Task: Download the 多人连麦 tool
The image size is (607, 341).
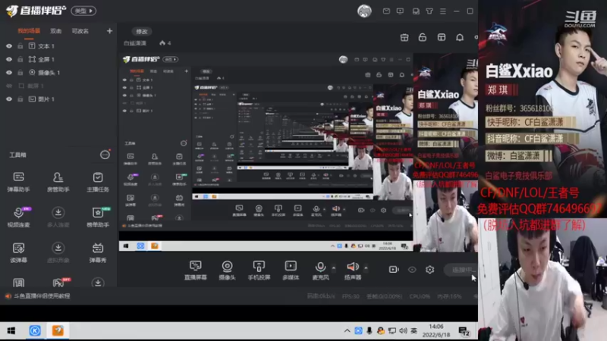Action: (58, 217)
